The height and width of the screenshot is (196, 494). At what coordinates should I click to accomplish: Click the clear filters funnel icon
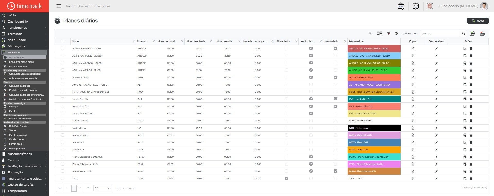(x=389, y=33)
